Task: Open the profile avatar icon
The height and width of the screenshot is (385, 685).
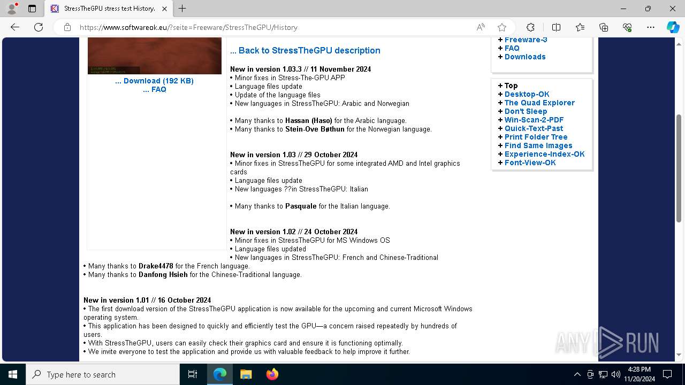Action: (x=11, y=9)
